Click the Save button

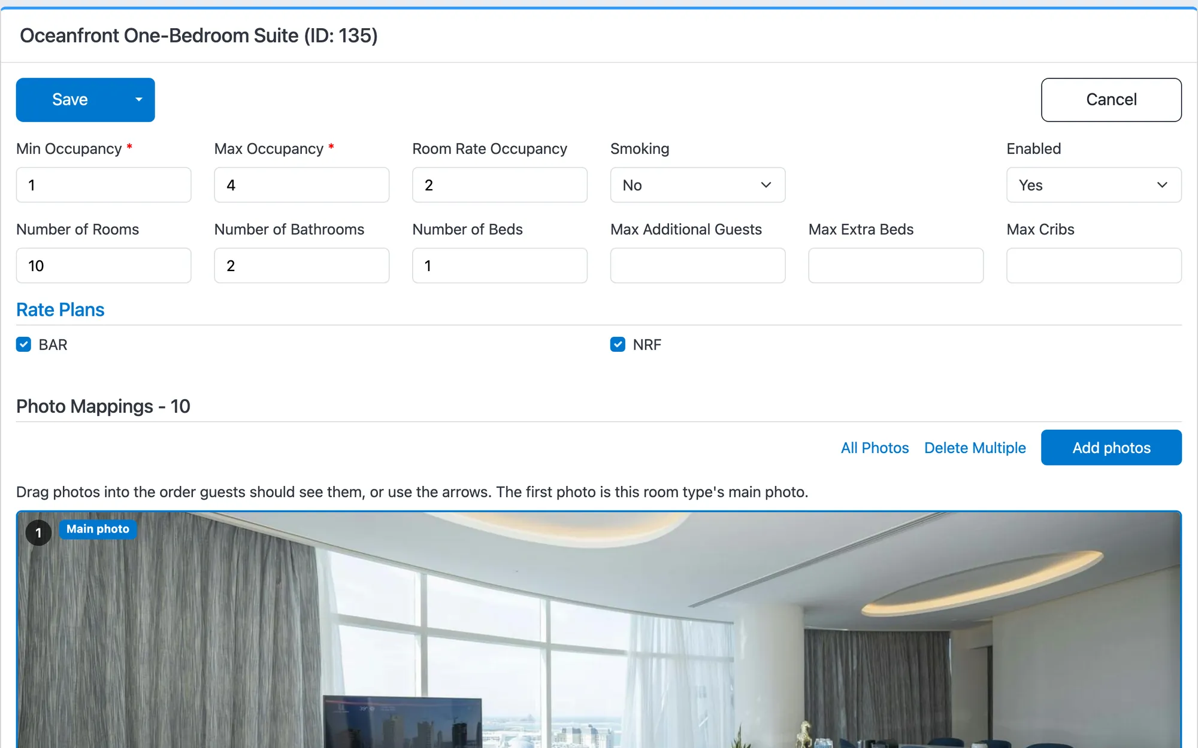tap(70, 100)
